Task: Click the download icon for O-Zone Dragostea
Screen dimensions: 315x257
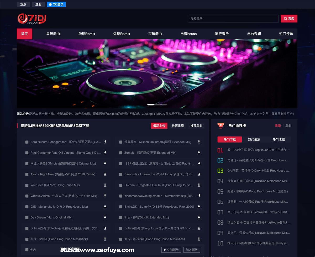Action: coord(199,185)
